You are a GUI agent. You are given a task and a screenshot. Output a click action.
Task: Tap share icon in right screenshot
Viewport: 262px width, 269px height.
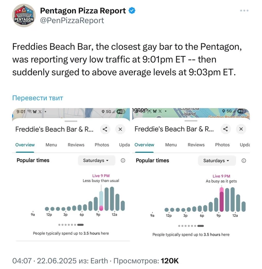coord(225,129)
